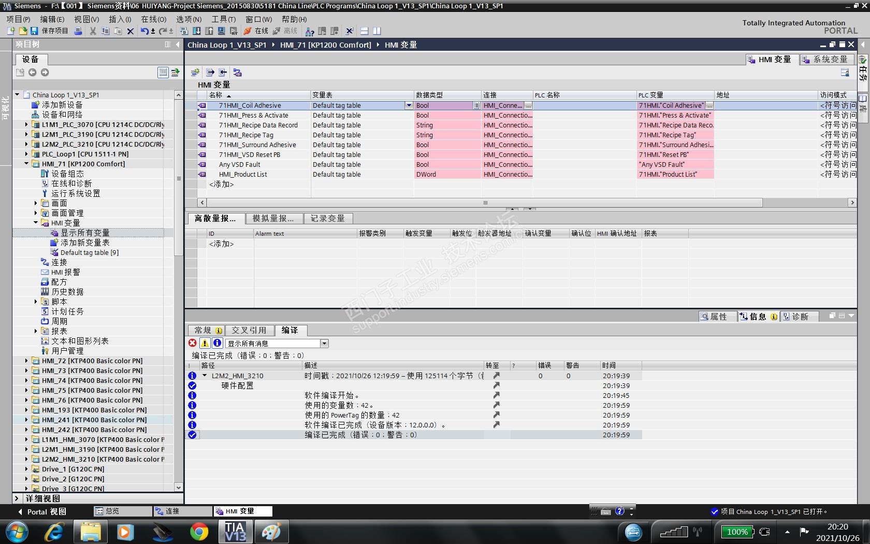Expand the 详细视图 panel
The height and width of the screenshot is (544, 870).
pos(17,498)
